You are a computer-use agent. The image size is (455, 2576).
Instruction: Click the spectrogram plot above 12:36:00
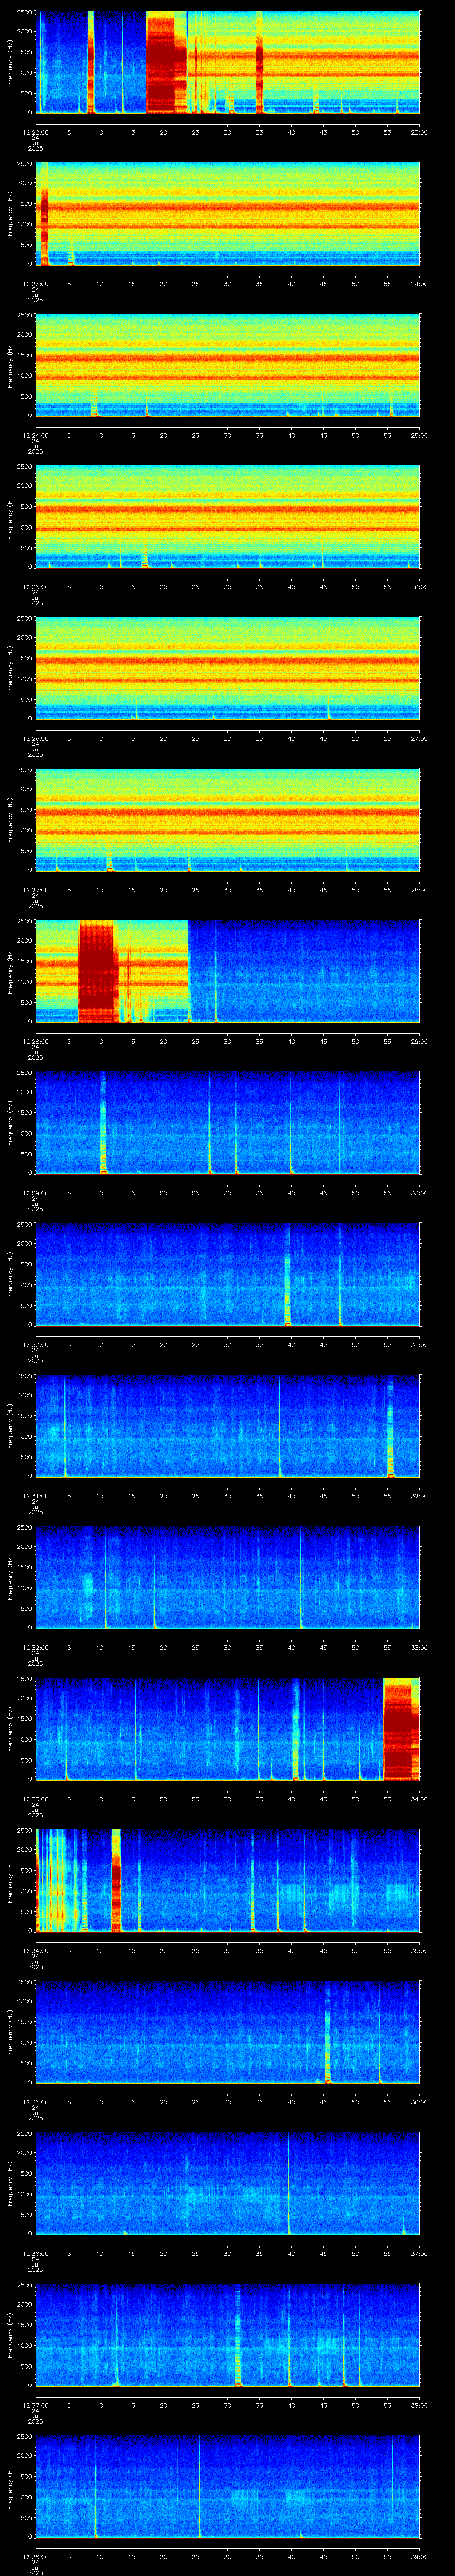(x=227, y=2185)
